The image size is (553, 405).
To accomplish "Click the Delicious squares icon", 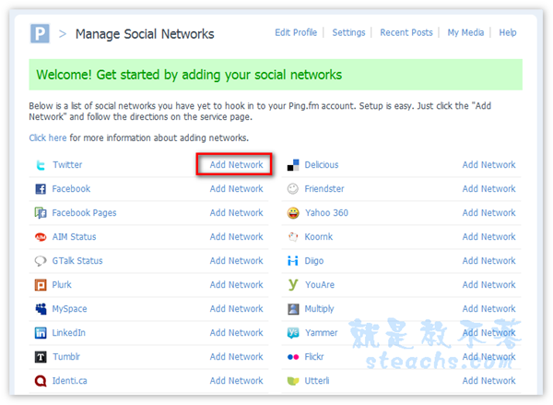I will [x=293, y=165].
